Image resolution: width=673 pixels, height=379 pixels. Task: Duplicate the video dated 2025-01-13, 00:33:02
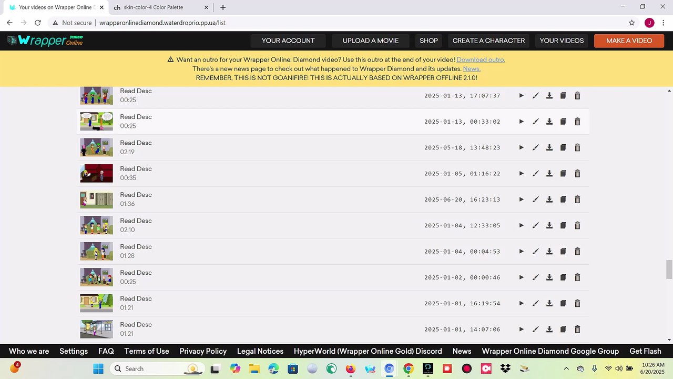pyautogui.click(x=563, y=122)
